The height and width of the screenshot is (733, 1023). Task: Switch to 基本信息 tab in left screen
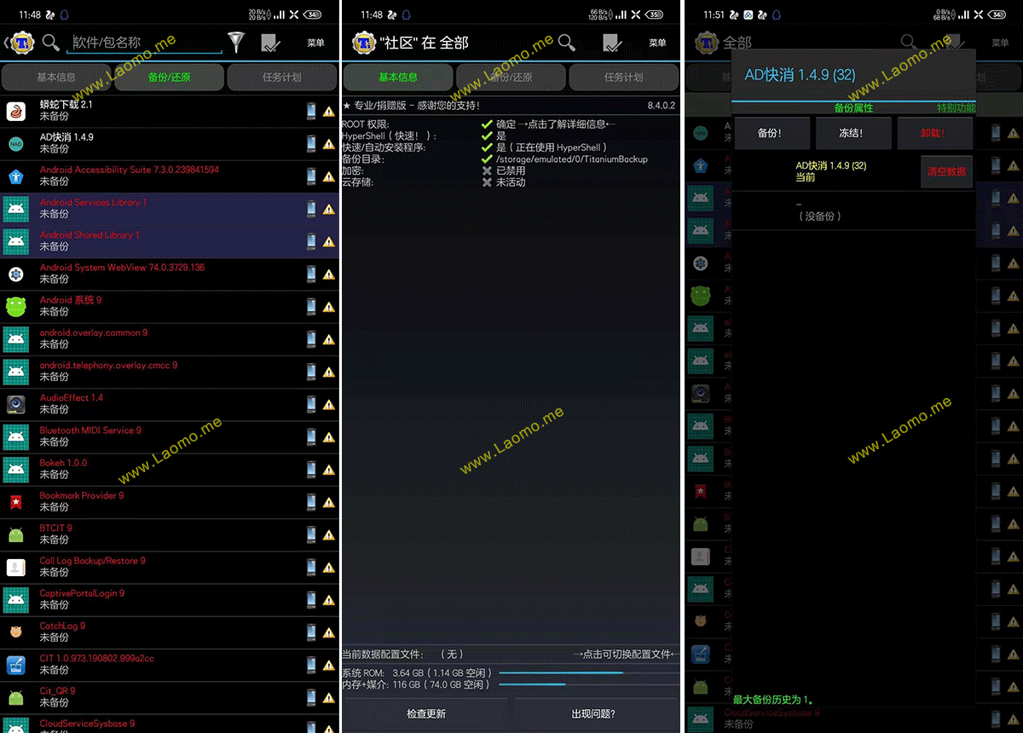click(56, 78)
